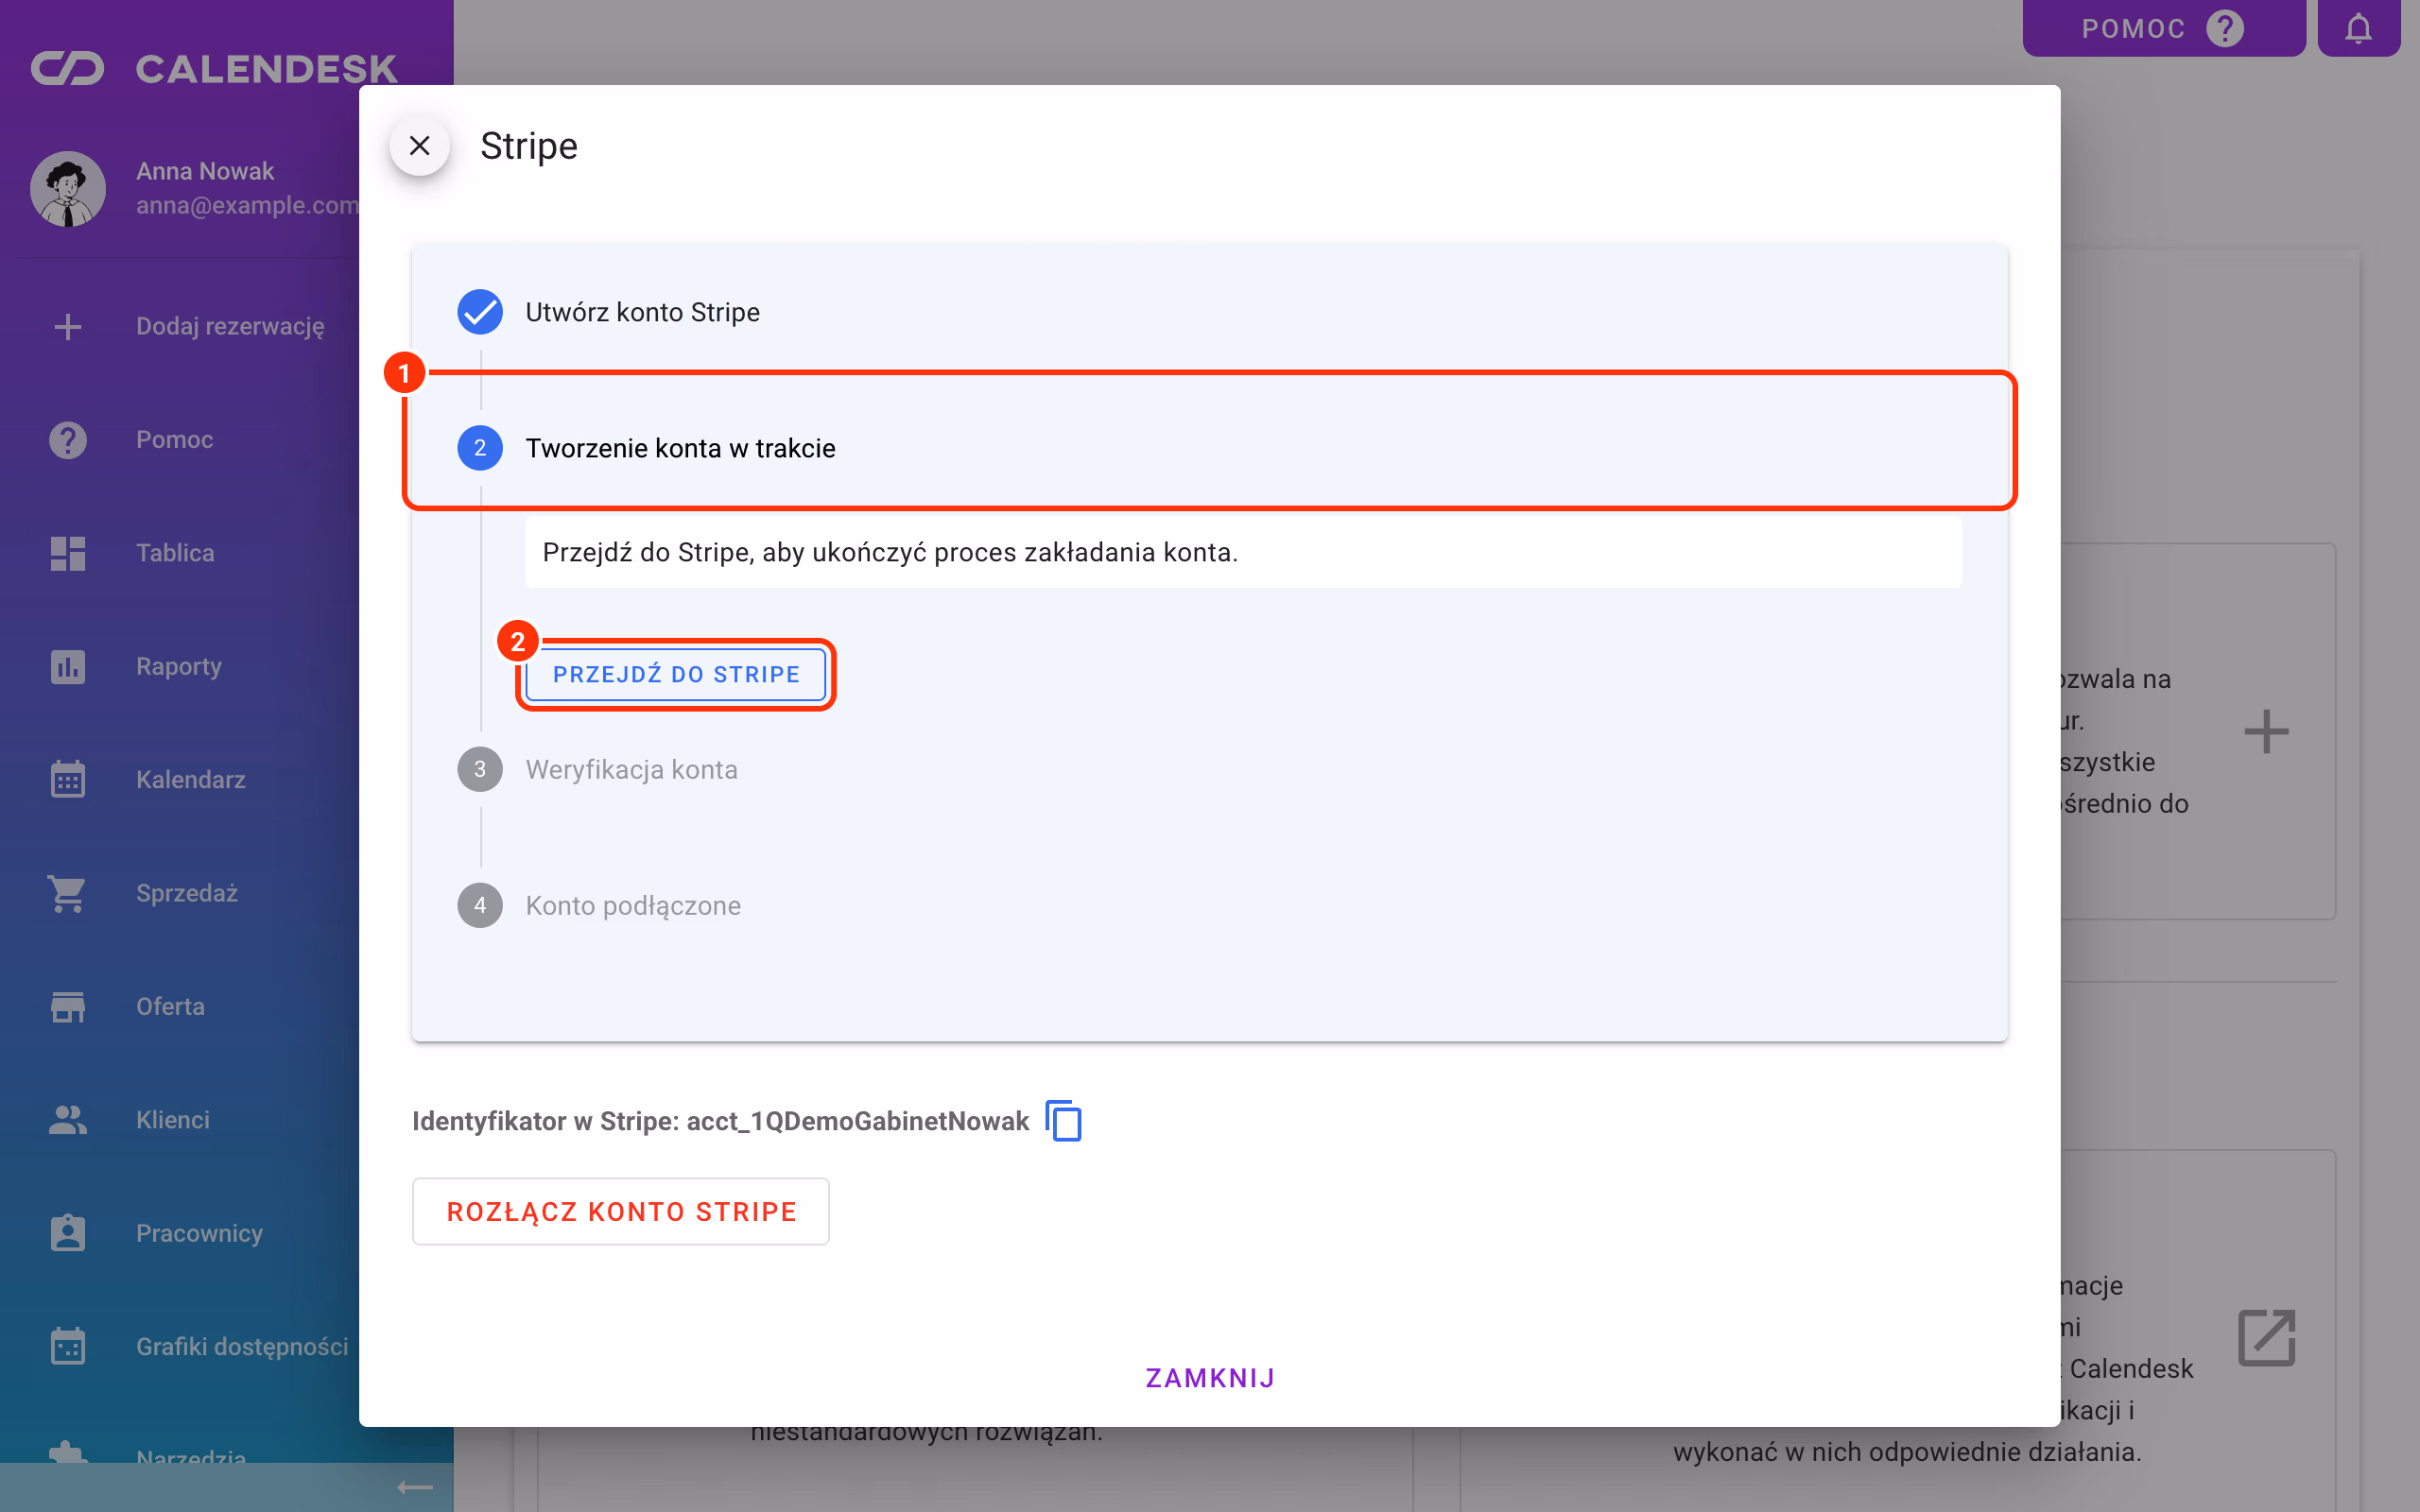Open the Oferta store icon
Screen dimensions: 2420x1512
[68, 1006]
